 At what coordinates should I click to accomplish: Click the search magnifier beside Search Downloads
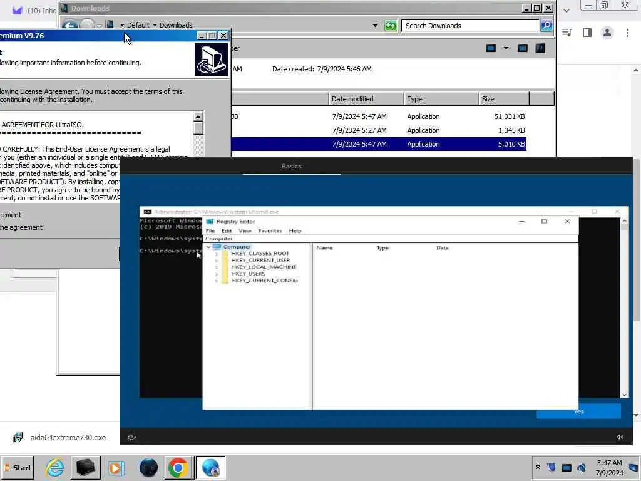tap(546, 26)
